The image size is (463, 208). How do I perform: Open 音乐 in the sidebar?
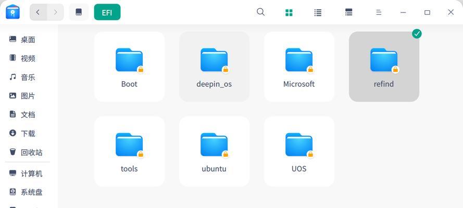click(29, 77)
